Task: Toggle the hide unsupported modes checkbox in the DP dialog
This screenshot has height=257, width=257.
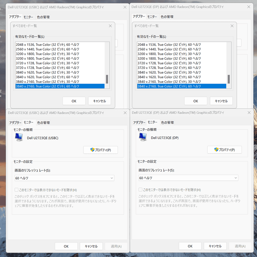Action: (x=140, y=190)
